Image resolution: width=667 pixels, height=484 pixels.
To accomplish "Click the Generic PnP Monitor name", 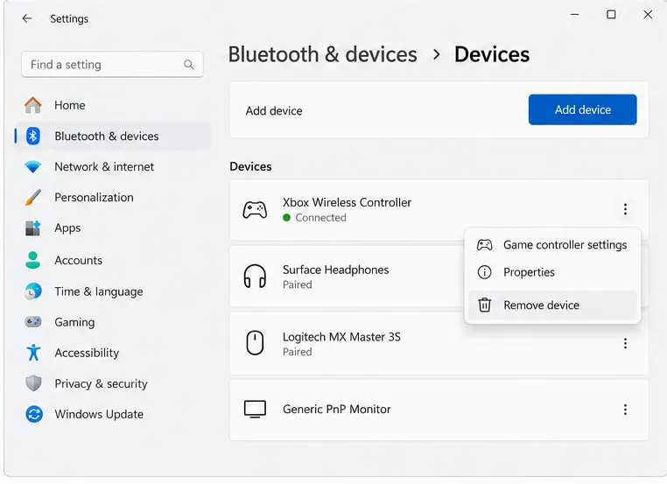I will 336,409.
